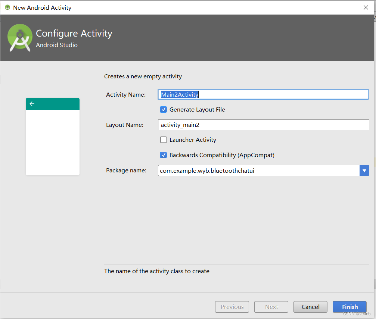Uncheck the Generate Layout File checkbox
376x319 pixels.
164,110
